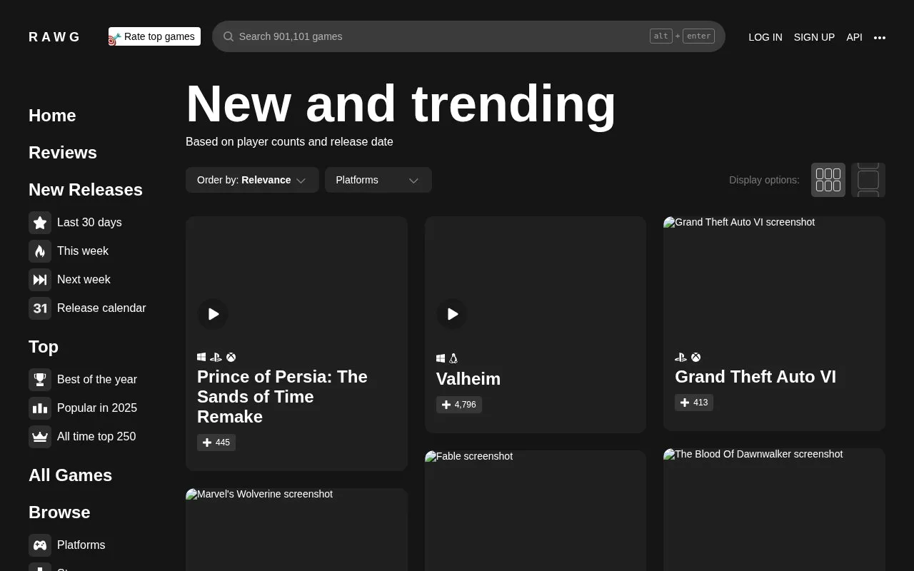
Task: Click the Linux platform icon on Valheim
Action: point(453,358)
